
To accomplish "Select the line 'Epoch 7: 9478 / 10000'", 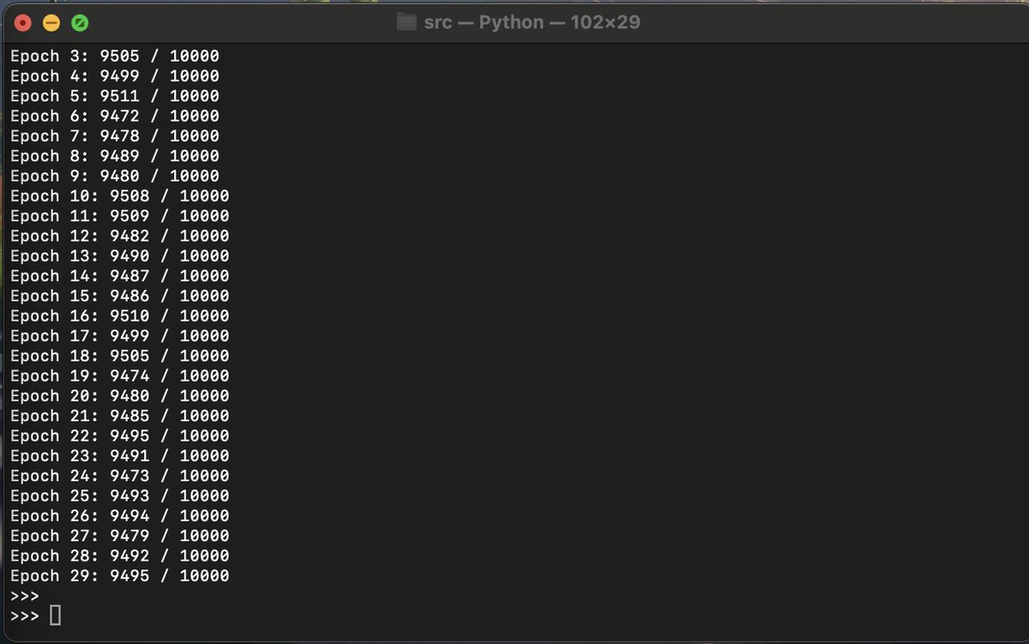I will tap(115, 136).
